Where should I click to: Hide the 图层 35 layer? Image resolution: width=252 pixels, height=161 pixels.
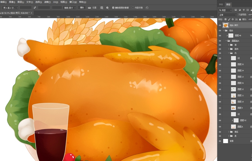point(220,65)
